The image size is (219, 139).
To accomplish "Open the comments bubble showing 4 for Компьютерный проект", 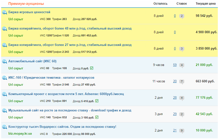I will tap(182, 98).
